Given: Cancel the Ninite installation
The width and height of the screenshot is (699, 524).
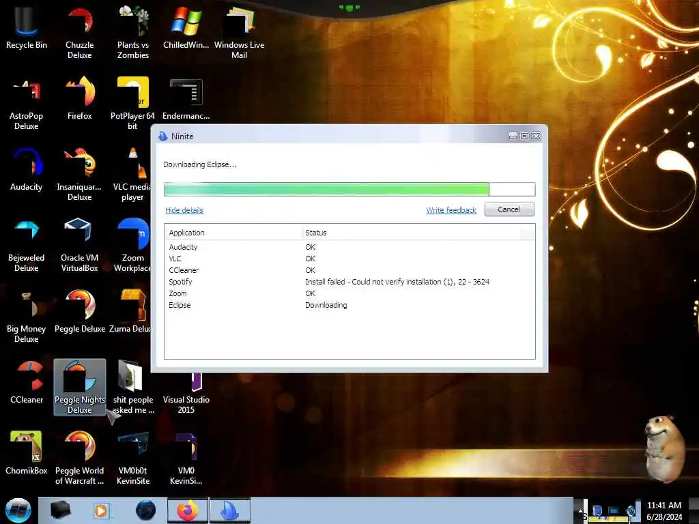Looking at the screenshot, I should (x=509, y=209).
